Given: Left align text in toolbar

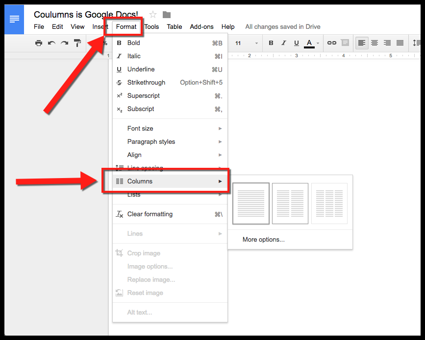Looking at the screenshot, I should (x=362, y=43).
